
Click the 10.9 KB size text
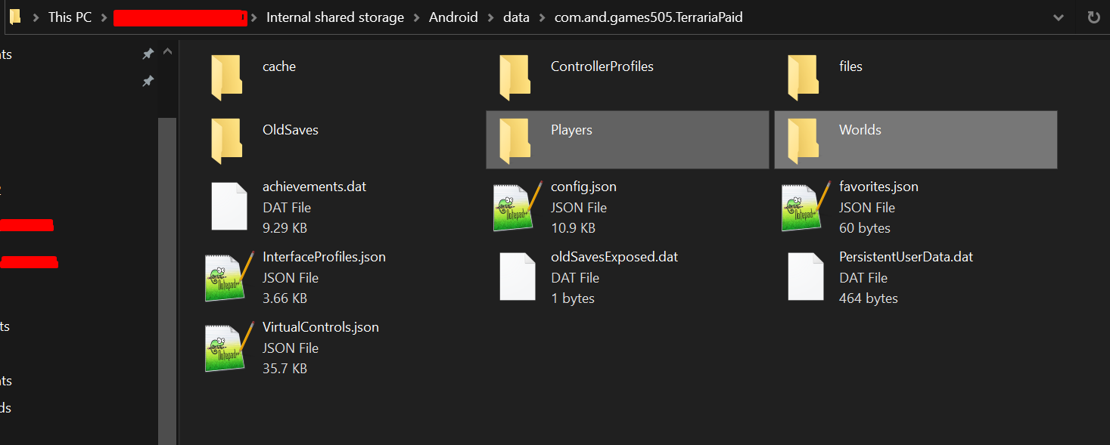pyautogui.click(x=573, y=227)
